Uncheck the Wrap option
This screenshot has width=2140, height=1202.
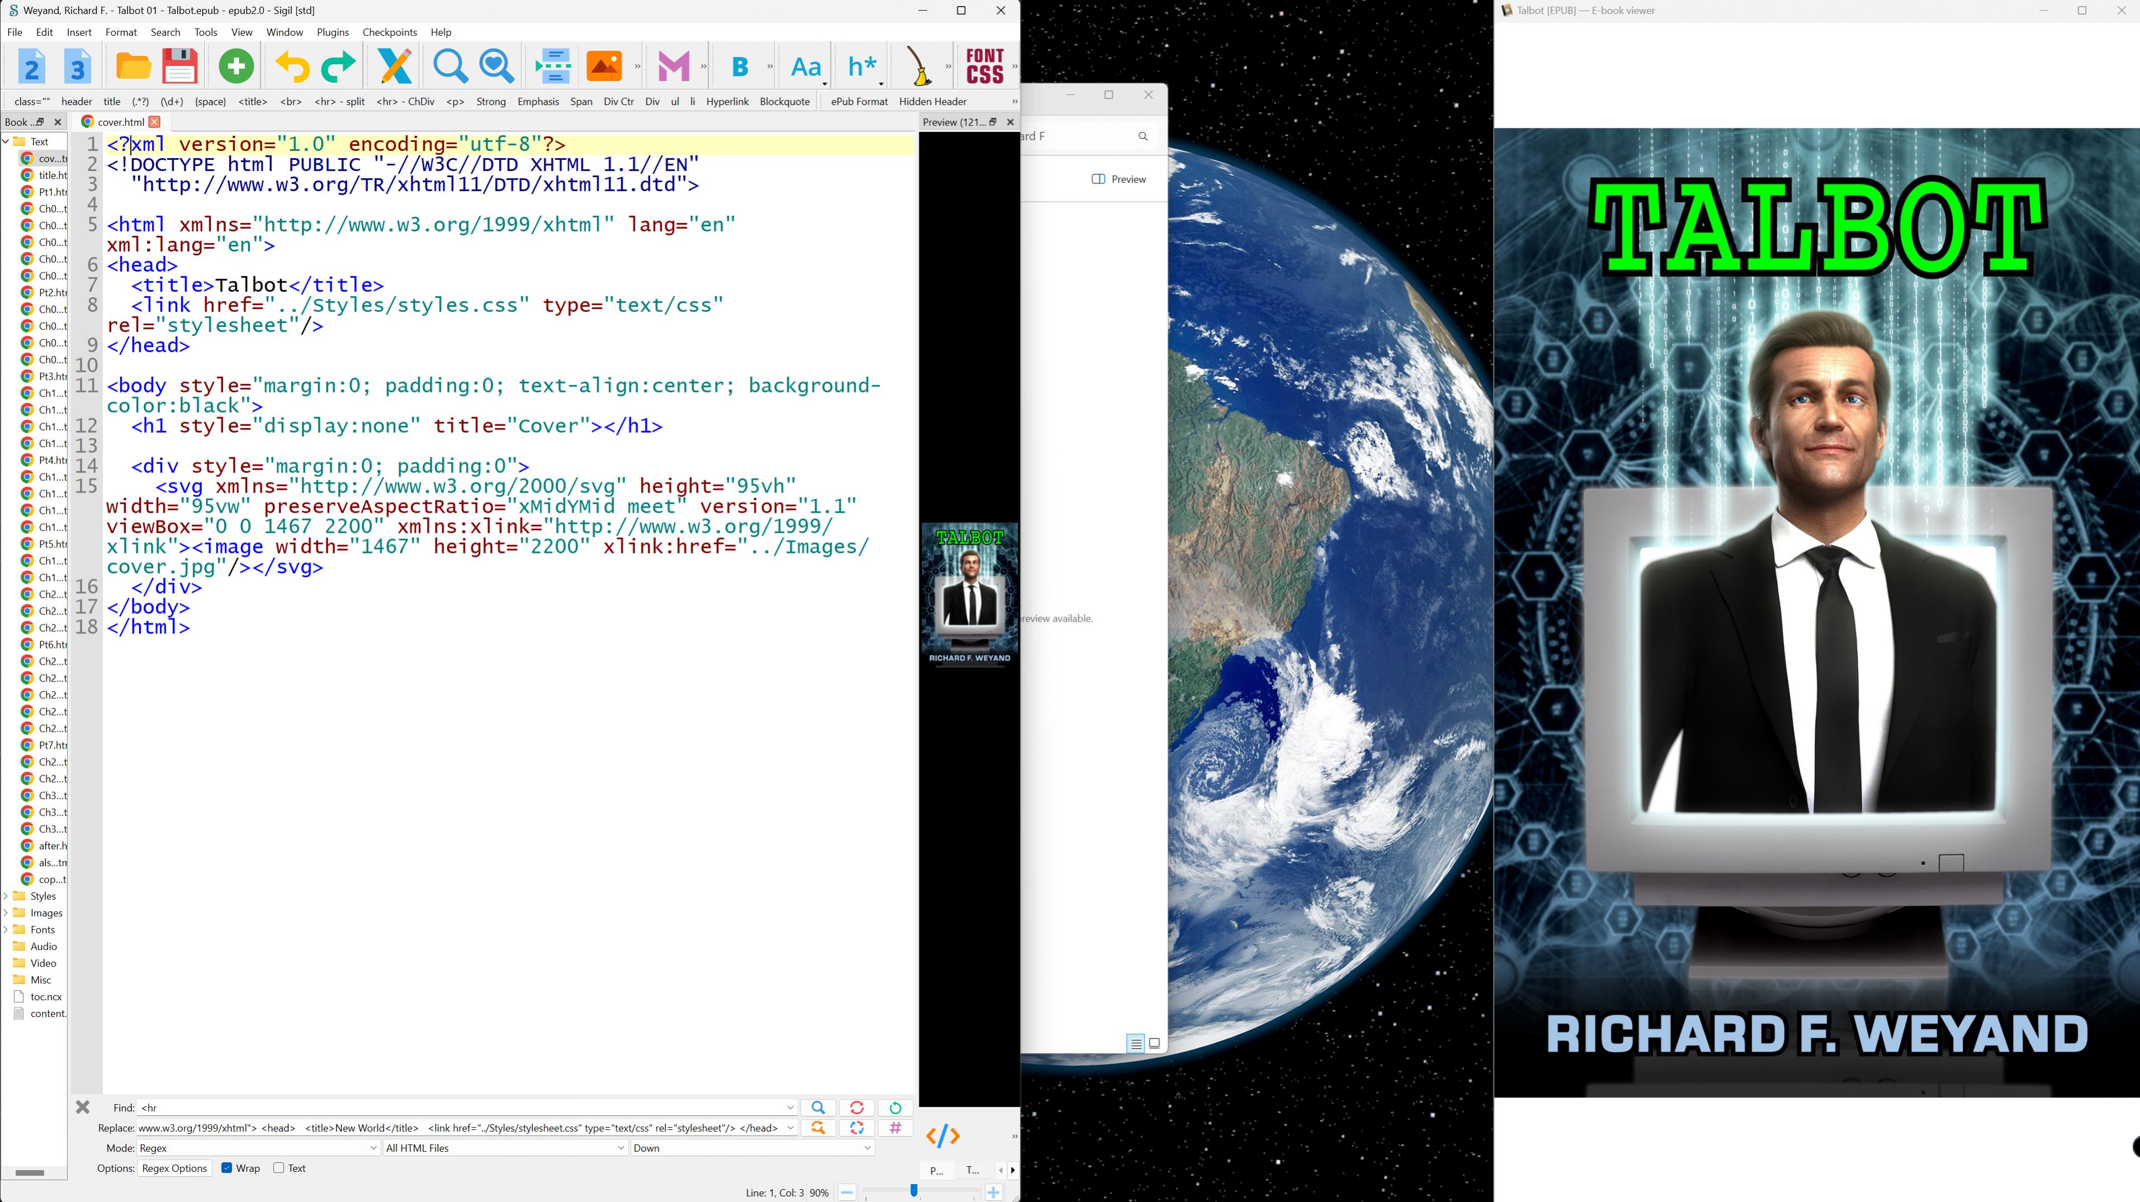click(x=227, y=1168)
